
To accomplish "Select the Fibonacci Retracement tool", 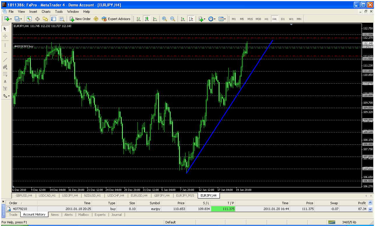I will coord(5,74).
